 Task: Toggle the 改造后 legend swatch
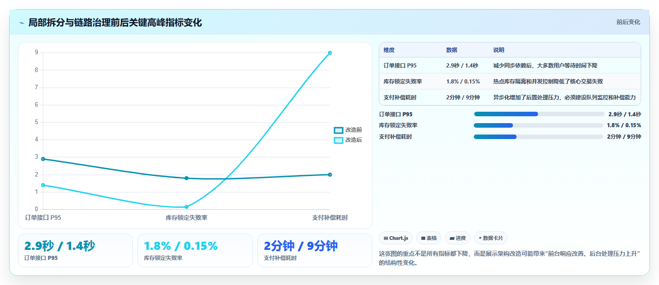[x=338, y=140]
